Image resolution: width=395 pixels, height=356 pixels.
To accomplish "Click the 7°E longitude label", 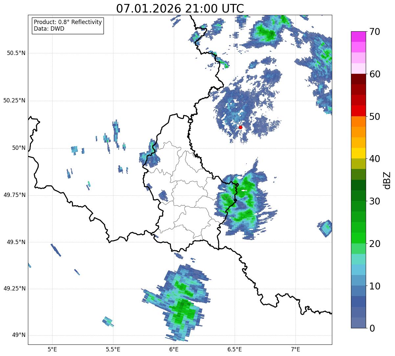I will [x=295, y=349].
